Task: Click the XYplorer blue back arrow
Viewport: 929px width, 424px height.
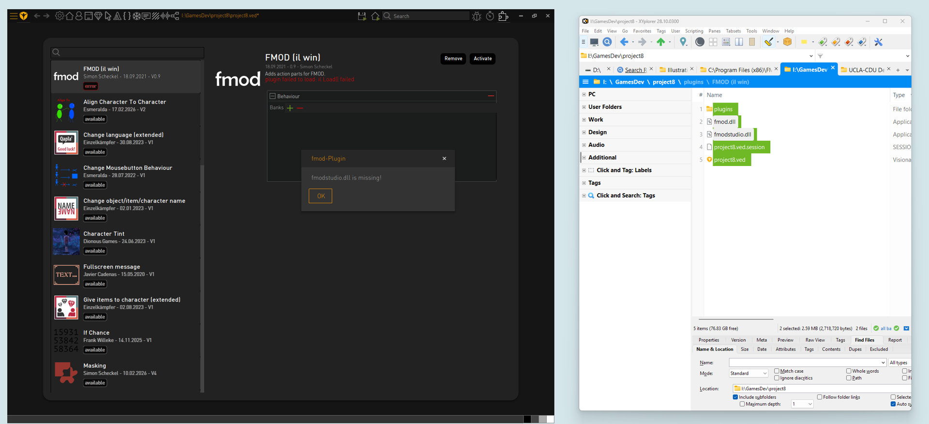Action: (624, 42)
